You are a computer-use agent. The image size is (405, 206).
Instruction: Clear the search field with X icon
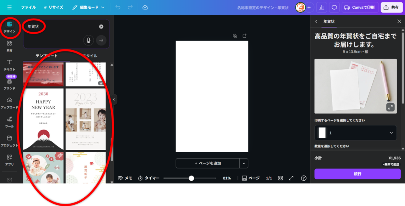pos(101,26)
